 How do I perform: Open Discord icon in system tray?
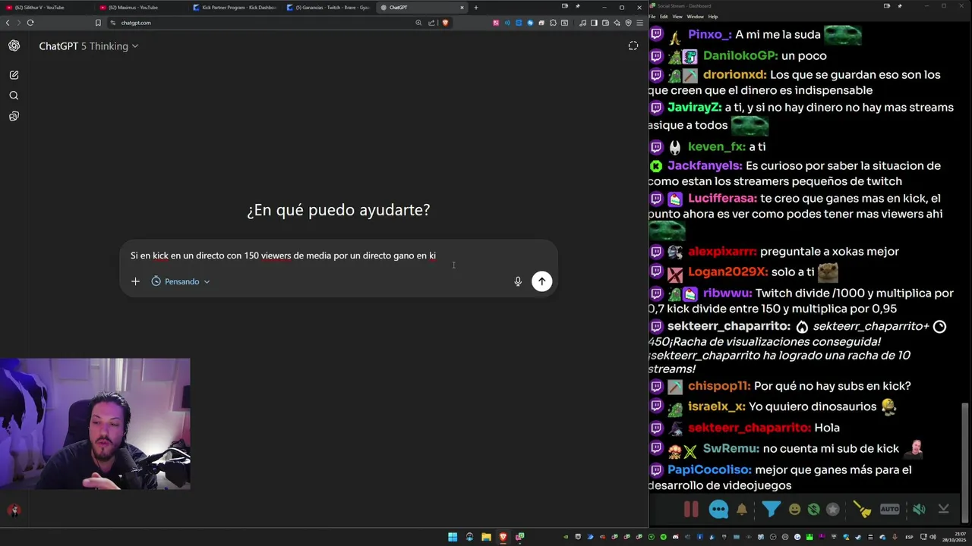(x=676, y=537)
